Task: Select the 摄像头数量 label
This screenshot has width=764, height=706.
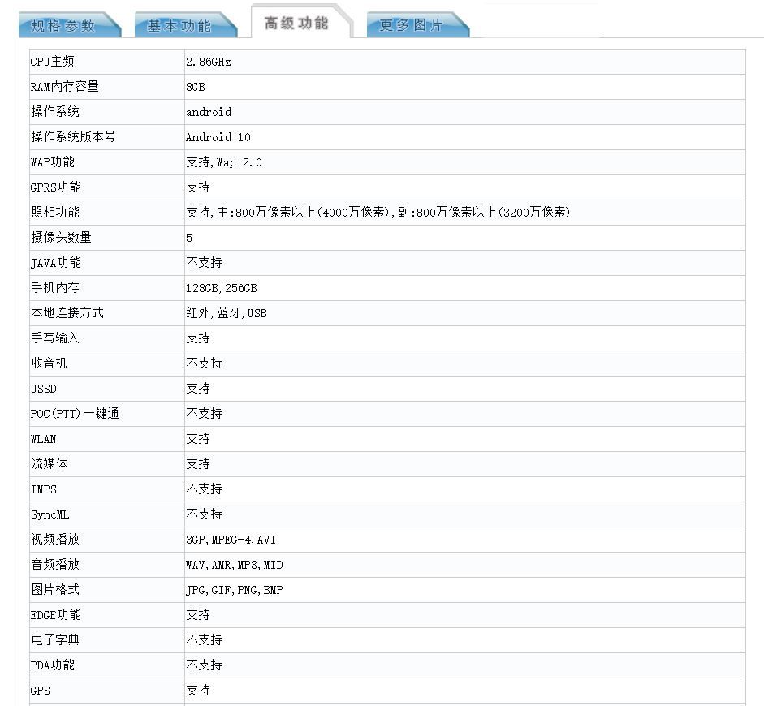Action: [61, 238]
